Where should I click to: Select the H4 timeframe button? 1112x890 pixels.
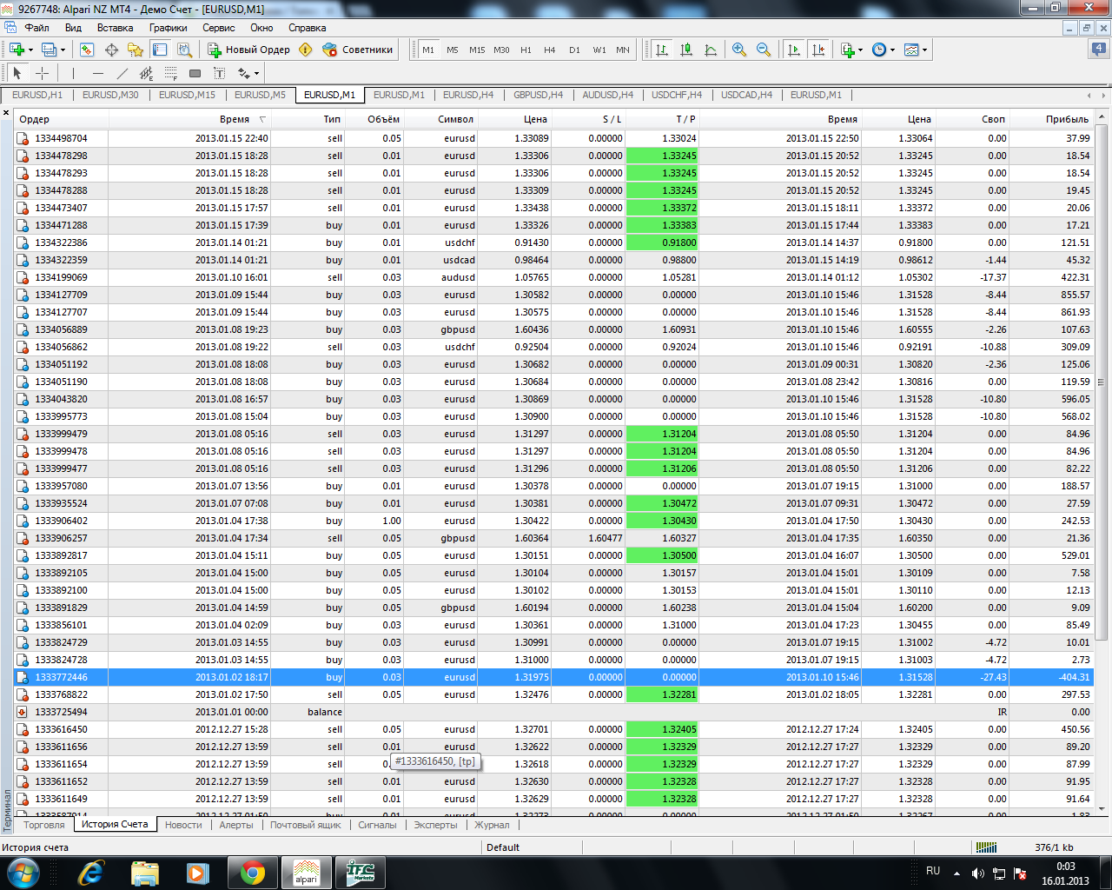point(550,50)
